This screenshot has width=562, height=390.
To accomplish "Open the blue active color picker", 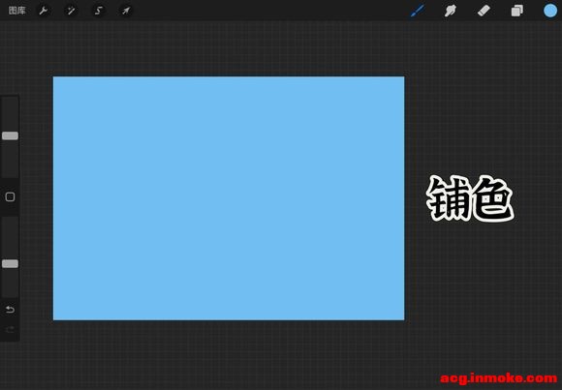I will (550, 11).
